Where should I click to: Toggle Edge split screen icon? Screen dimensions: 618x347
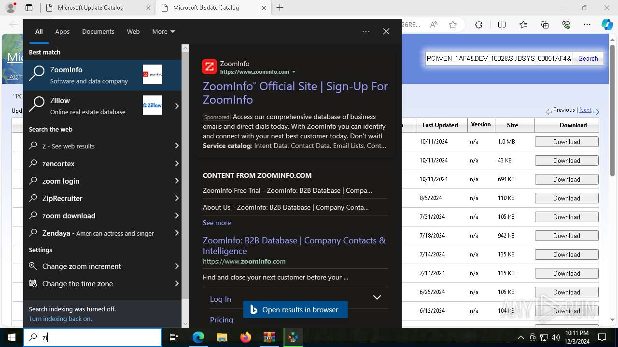coord(502,25)
